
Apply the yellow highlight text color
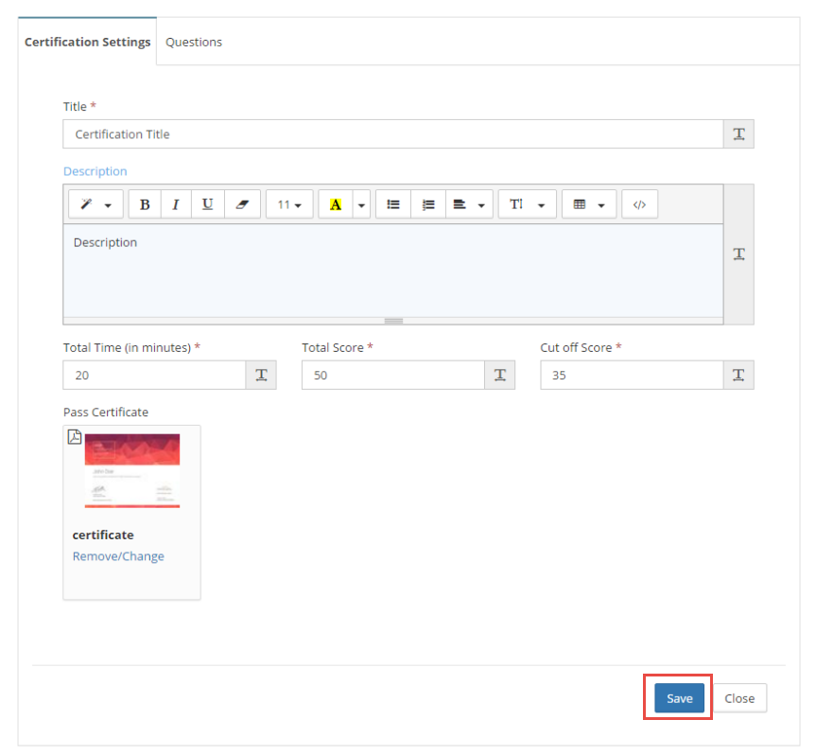point(335,204)
